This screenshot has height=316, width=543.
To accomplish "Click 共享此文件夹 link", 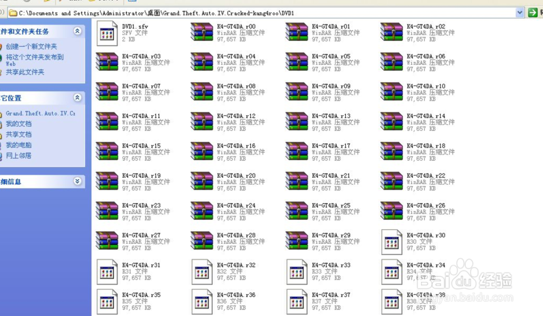I will point(25,72).
